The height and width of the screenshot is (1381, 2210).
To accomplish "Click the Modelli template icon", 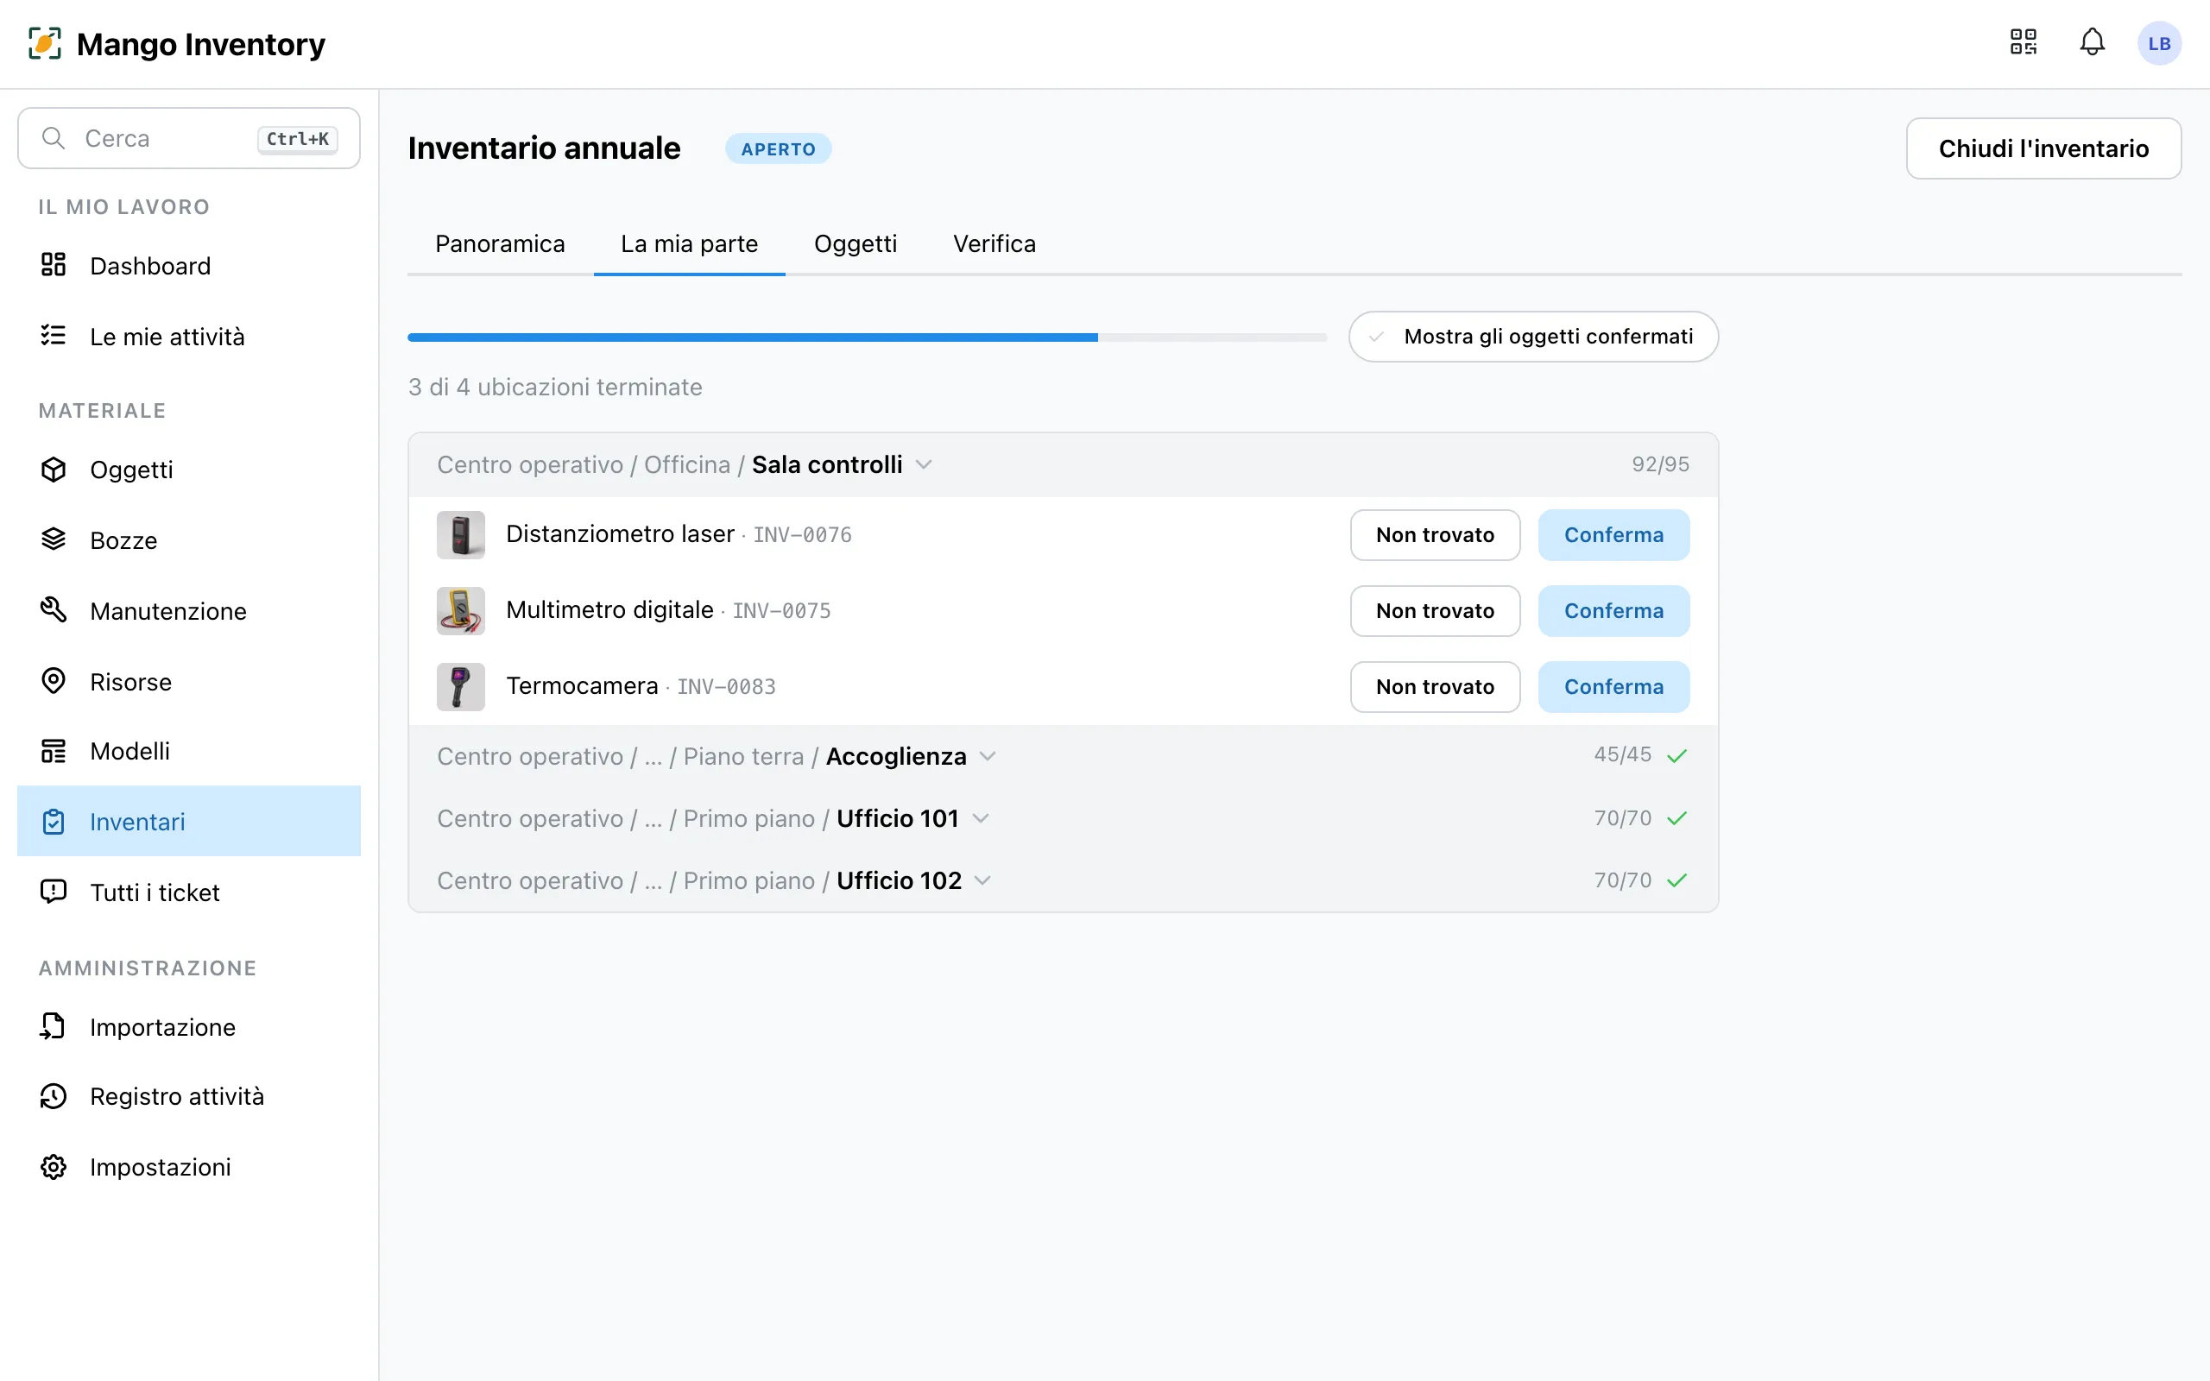I will (x=54, y=751).
